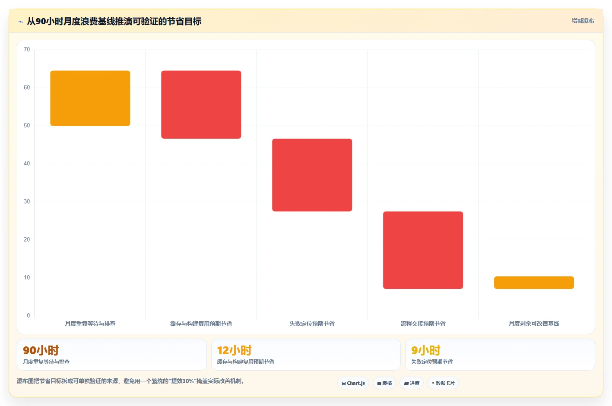The image size is (612, 406).
Task: Click x-axis label 月度剩余可改善基线
Action: click(x=534, y=324)
